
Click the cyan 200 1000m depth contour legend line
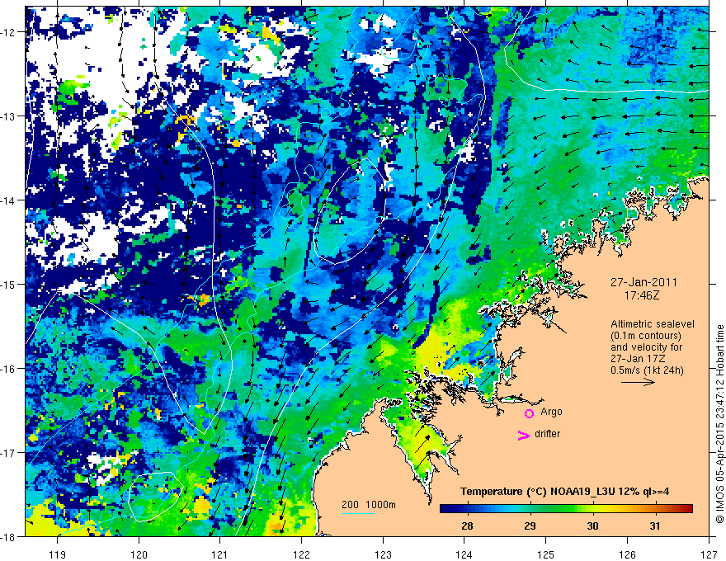tap(358, 513)
